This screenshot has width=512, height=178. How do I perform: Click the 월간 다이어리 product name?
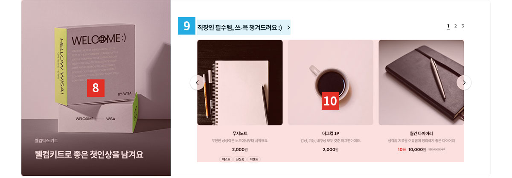pyautogui.click(x=421, y=133)
